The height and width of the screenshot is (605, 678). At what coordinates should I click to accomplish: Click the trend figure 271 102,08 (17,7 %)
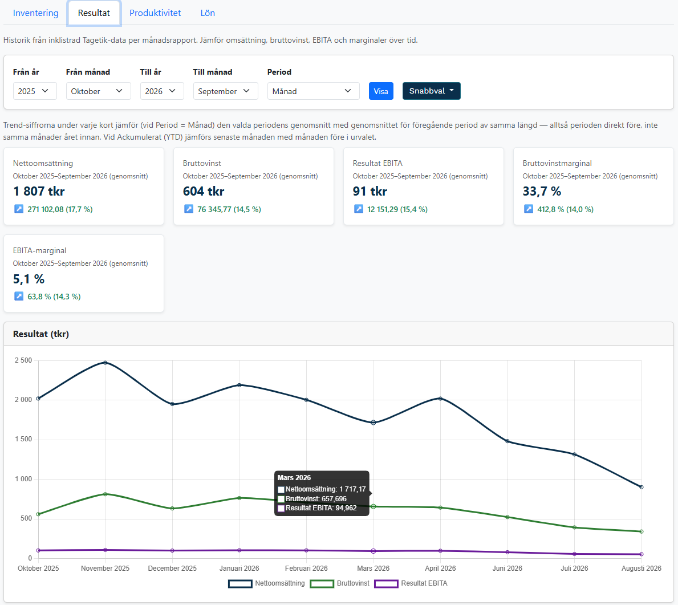tap(60, 209)
